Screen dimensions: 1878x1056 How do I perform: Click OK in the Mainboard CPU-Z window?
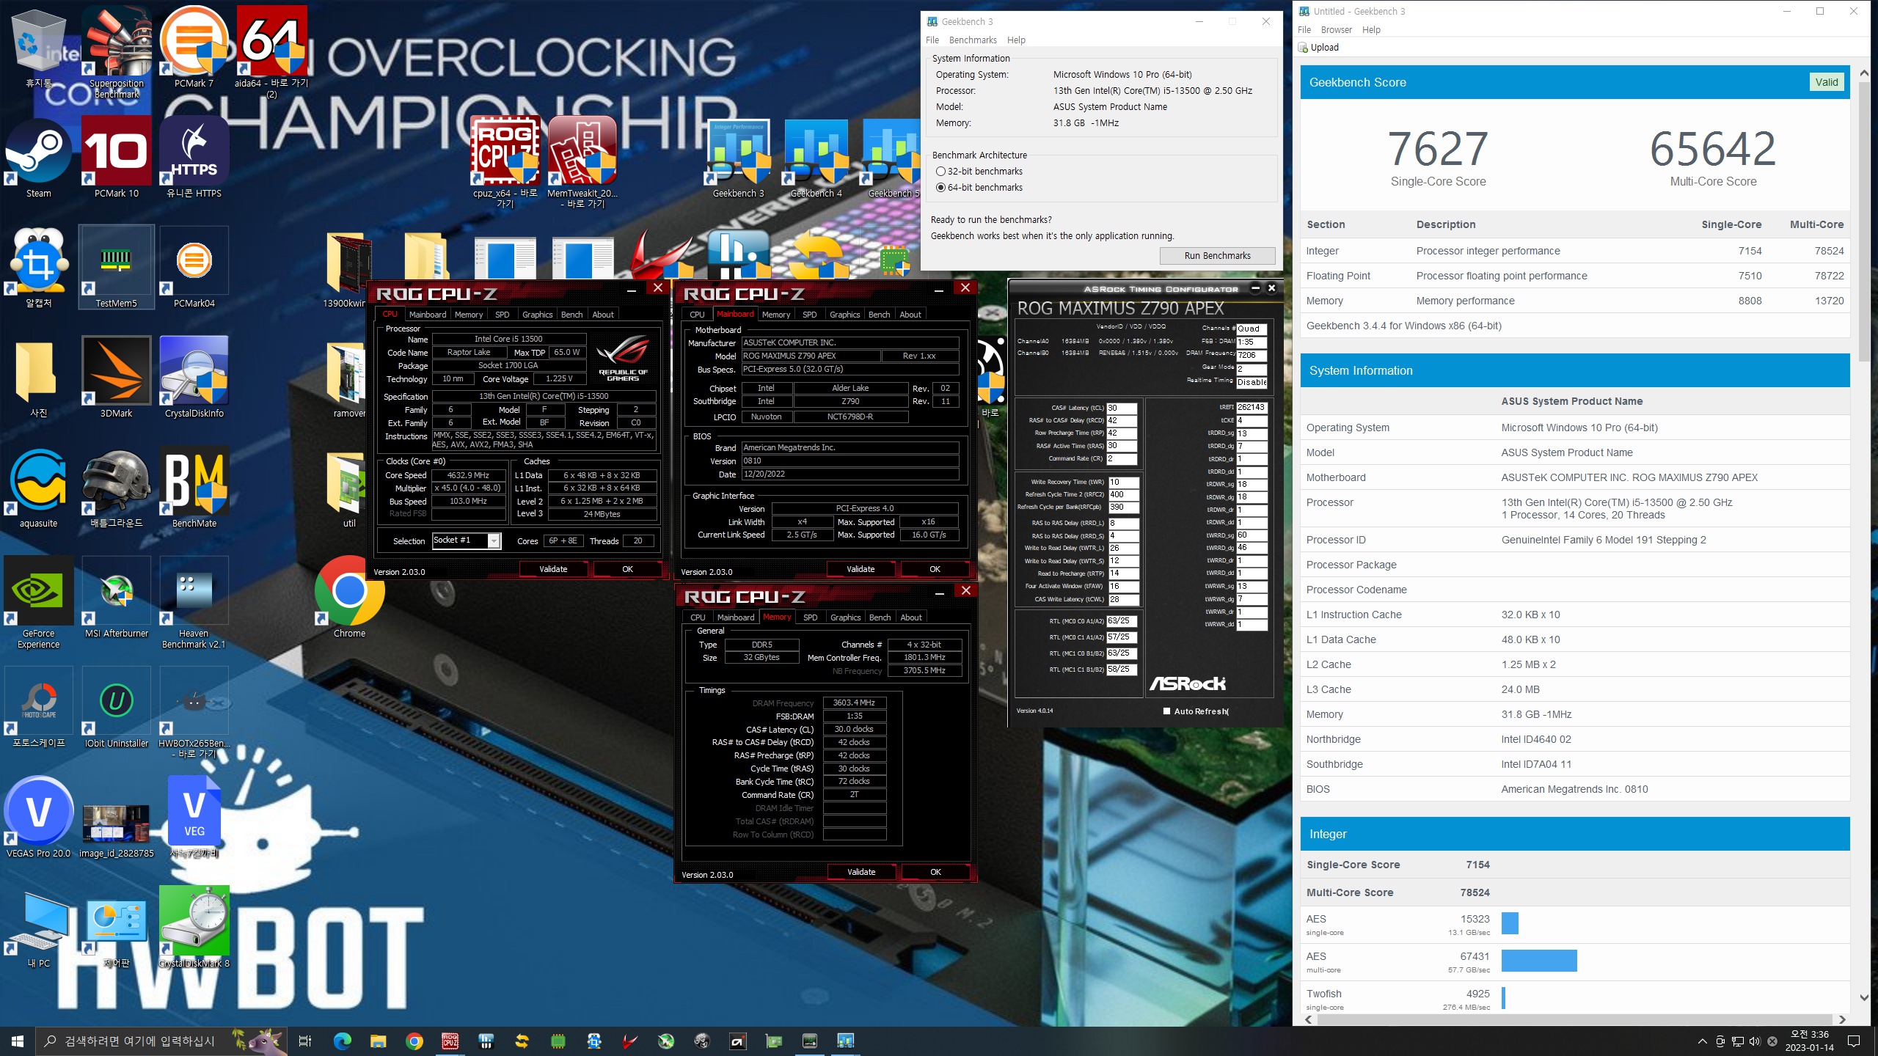coord(935,569)
